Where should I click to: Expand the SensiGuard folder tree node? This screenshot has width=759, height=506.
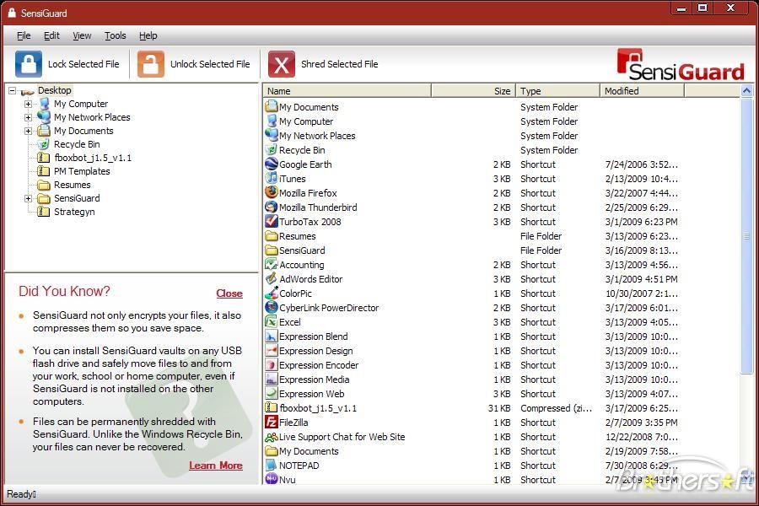(28, 198)
